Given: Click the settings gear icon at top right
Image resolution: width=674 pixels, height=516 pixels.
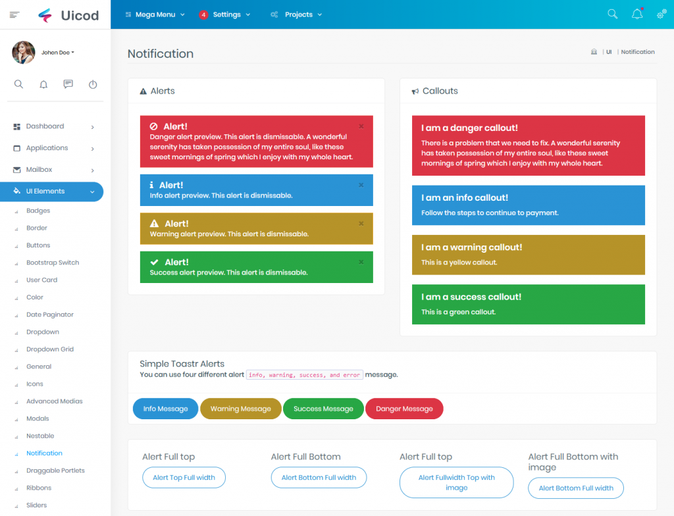Looking at the screenshot, I should (x=661, y=13).
